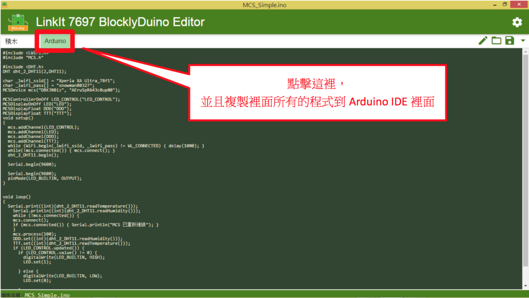Switch to the Arduino tab
Viewport: 529px width, 298px height.
[55, 41]
